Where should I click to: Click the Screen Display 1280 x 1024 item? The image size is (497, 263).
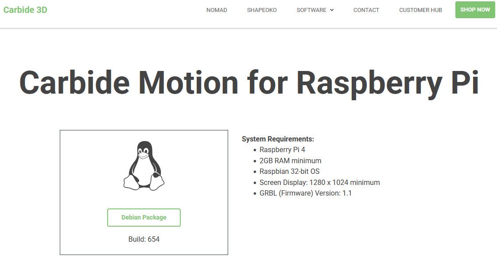point(319,182)
